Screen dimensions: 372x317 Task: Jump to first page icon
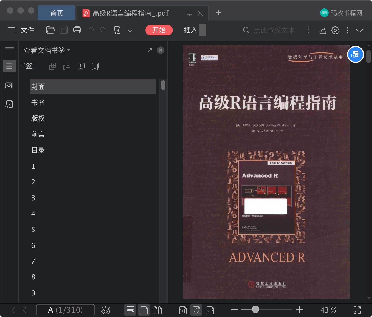pyautogui.click(x=12, y=310)
